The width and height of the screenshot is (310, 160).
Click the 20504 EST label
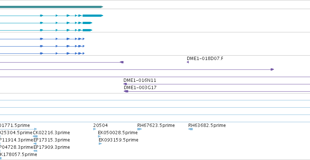click(101, 125)
